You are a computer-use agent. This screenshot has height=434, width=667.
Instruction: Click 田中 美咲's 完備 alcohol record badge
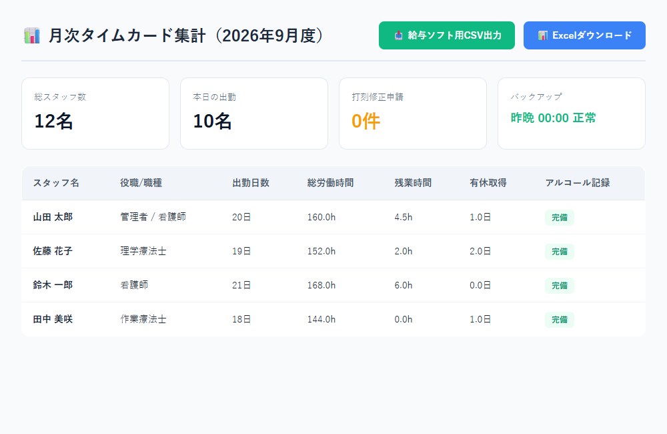pyautogui.click(x=560, y=319)
